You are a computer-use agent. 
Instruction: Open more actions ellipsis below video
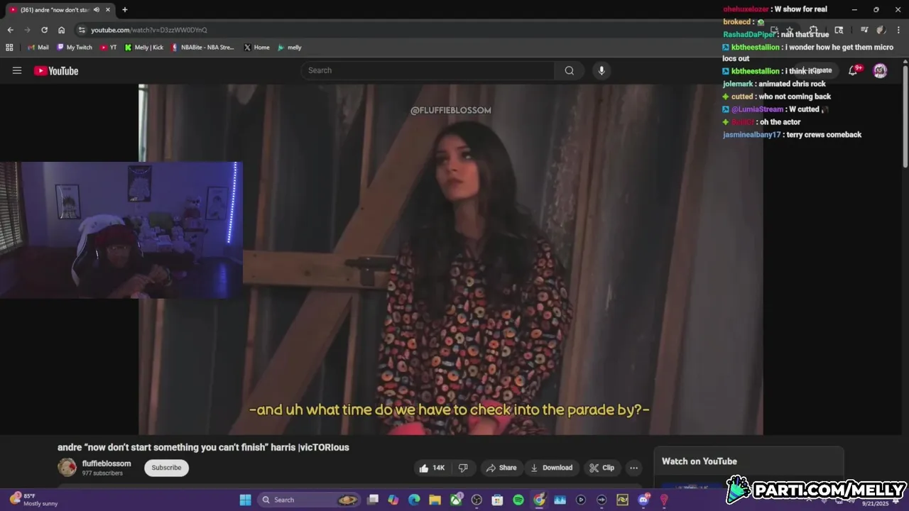click(633, 468)
